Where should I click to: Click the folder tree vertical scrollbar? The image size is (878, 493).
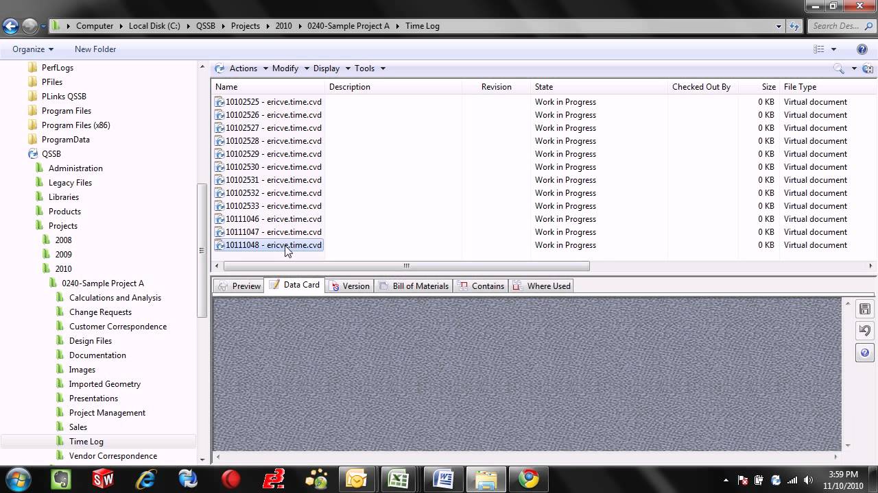point(202,250)
